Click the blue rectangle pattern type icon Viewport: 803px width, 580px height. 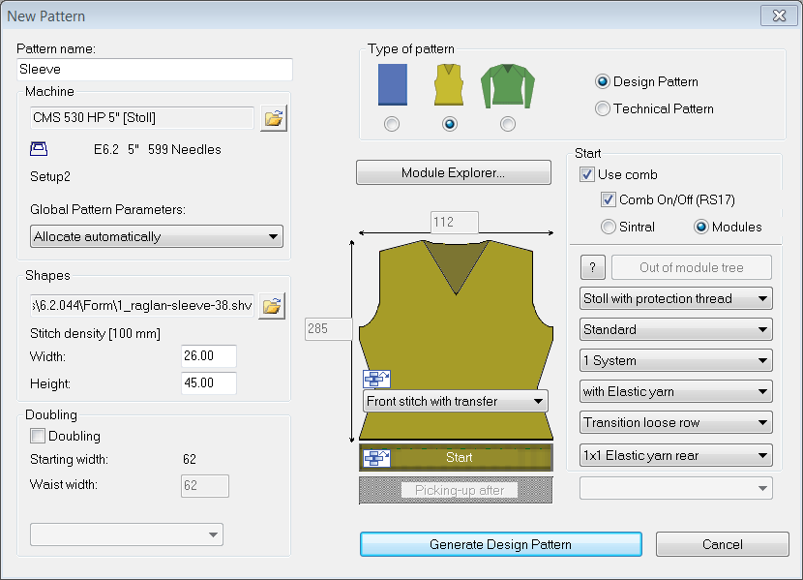(392, 85)
